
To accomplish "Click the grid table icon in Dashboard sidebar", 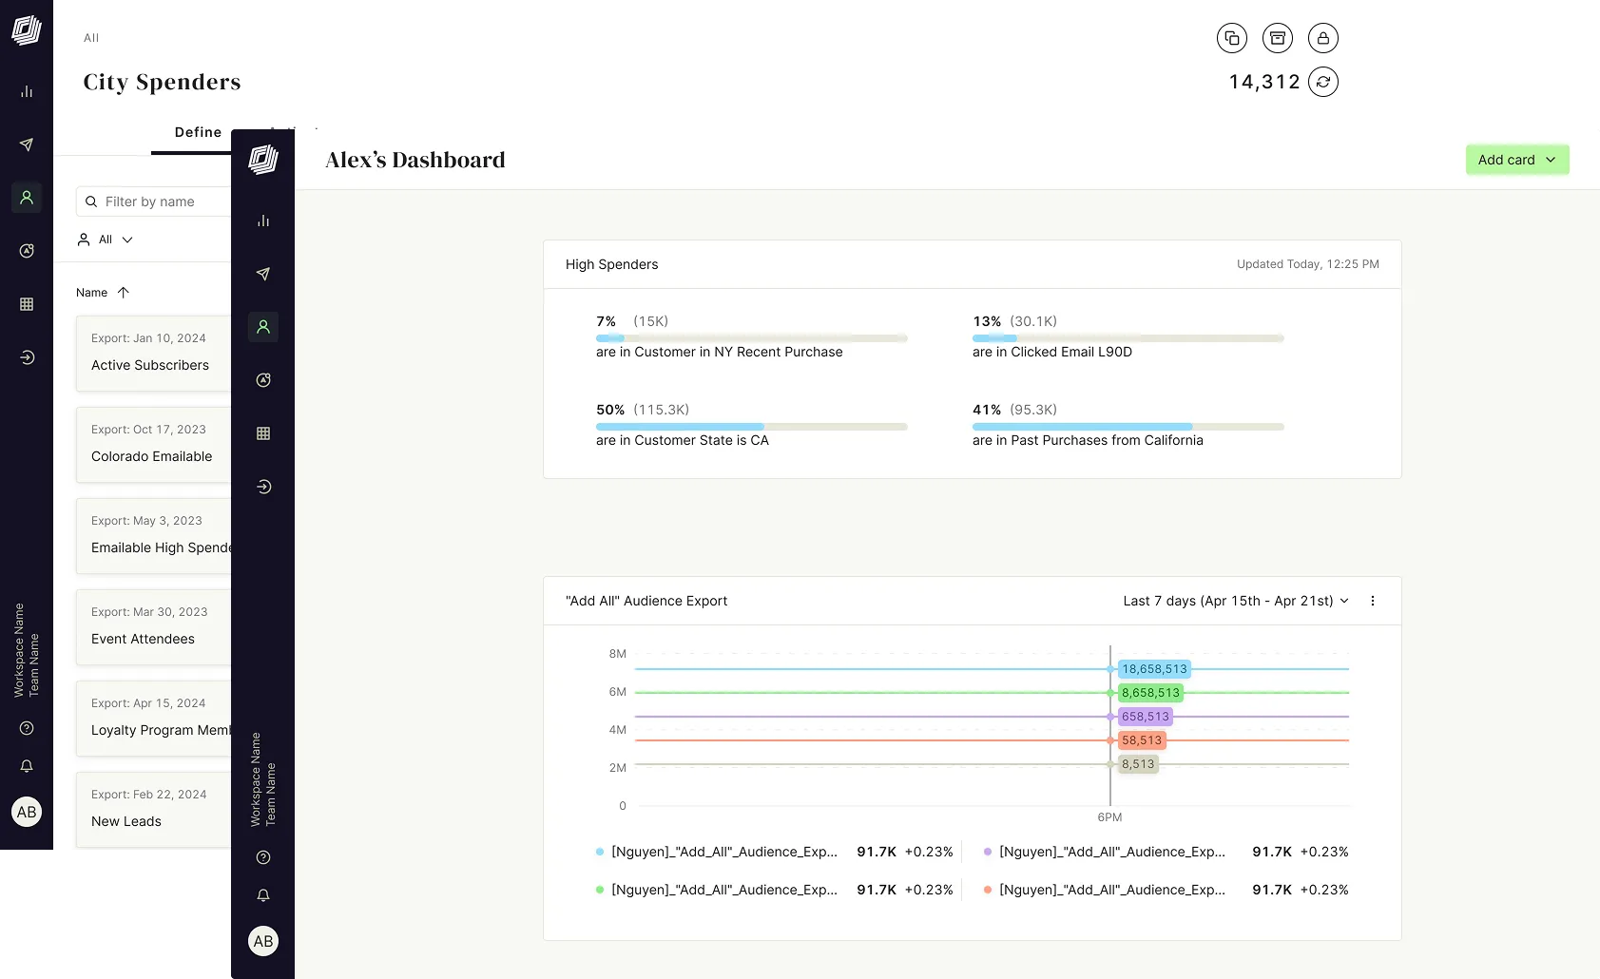I will pyautogui.click(x=263, y=433).
